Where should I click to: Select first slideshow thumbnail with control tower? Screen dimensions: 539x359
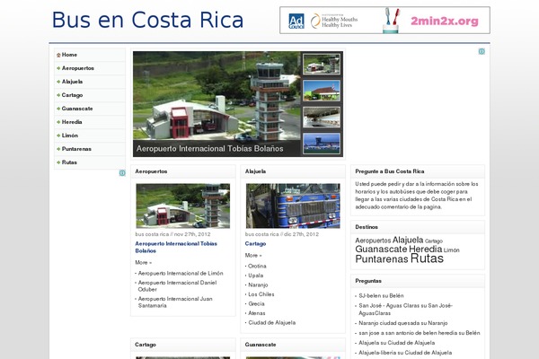pos(322,65)
